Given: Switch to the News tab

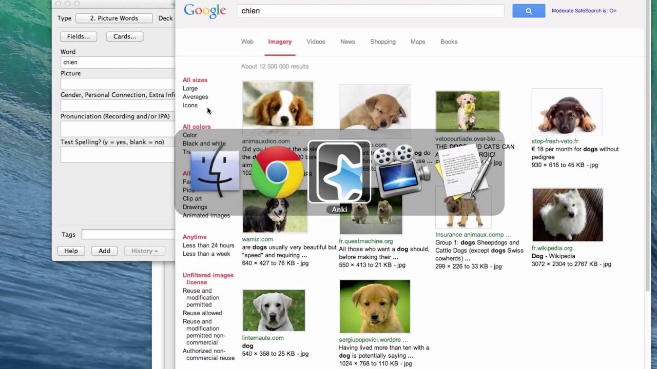Looking at the screenshot, I should pyautogui.click(x=347, y=42).
